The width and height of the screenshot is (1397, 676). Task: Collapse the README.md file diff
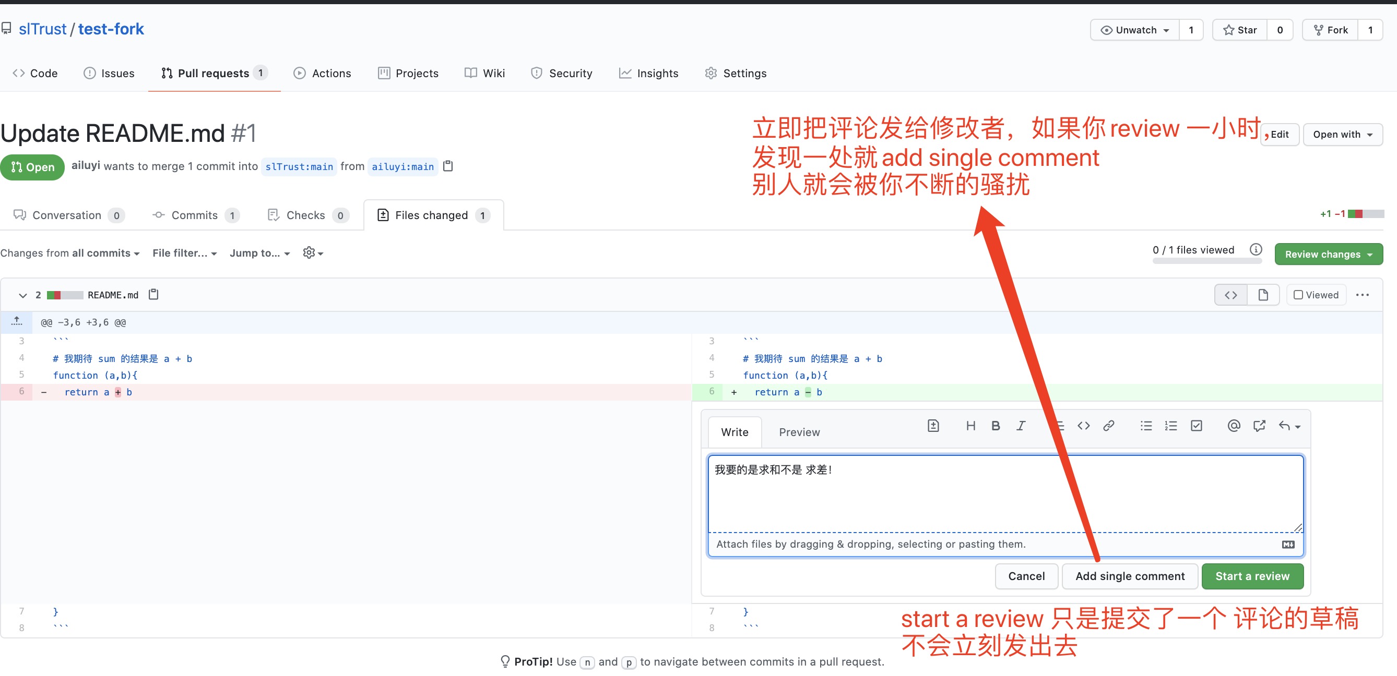(x=22, y=295)
